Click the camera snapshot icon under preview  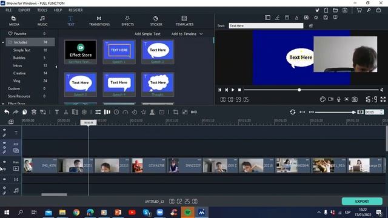tap(355, 99)
